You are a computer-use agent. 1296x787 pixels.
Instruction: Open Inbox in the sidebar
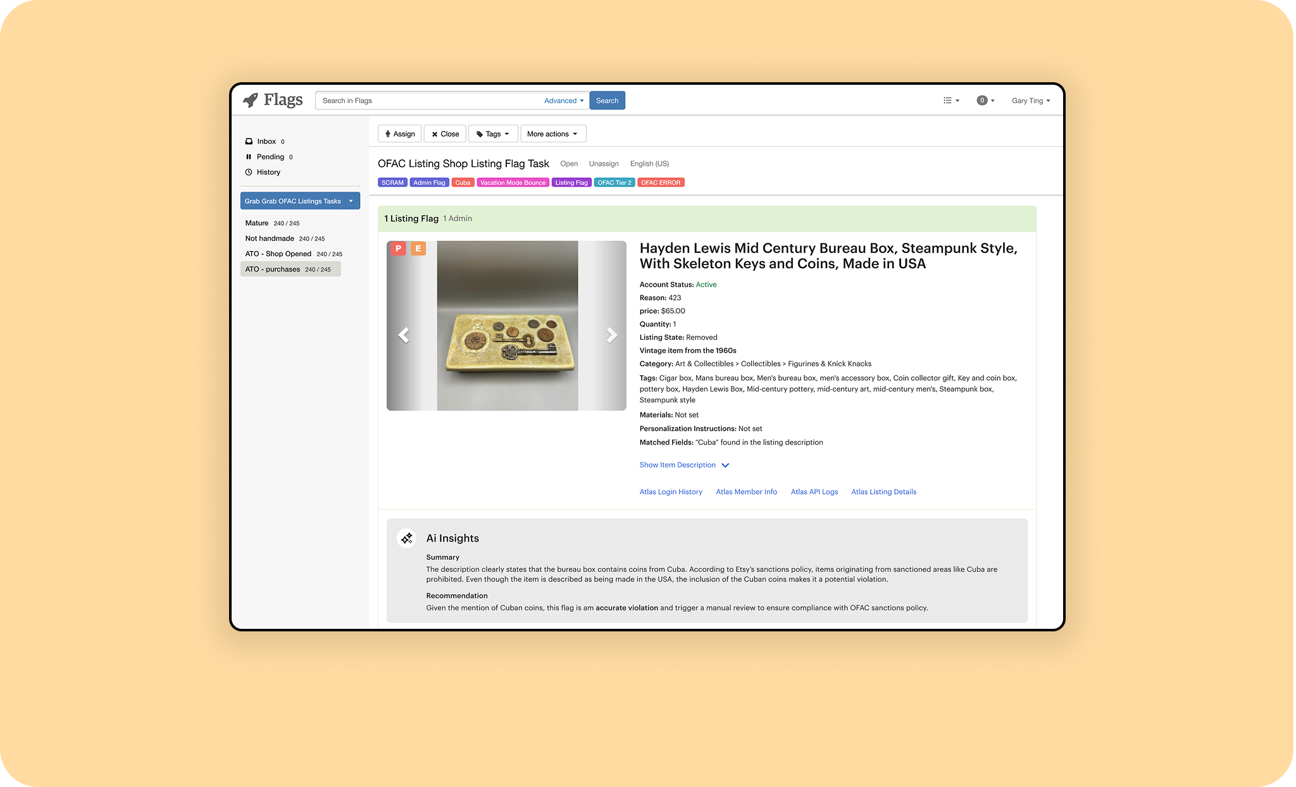point(266,142)
